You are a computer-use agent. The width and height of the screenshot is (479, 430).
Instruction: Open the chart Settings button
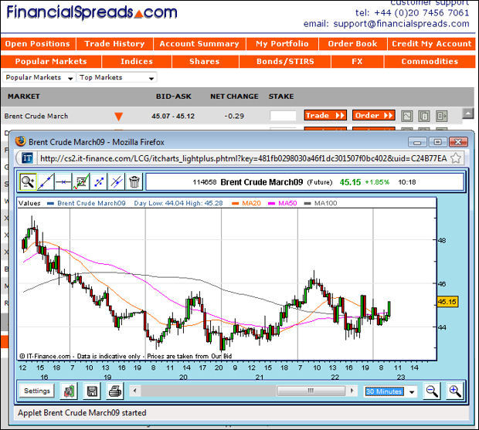(x=37, y=391)
